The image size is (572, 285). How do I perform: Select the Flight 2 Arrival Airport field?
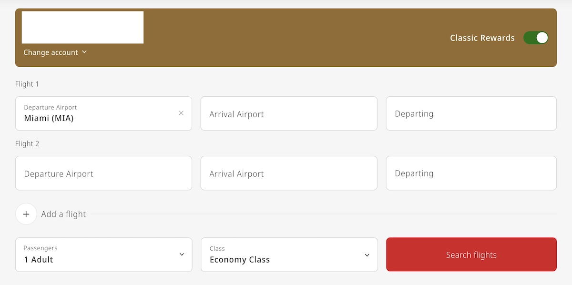(x=289, y=173)
